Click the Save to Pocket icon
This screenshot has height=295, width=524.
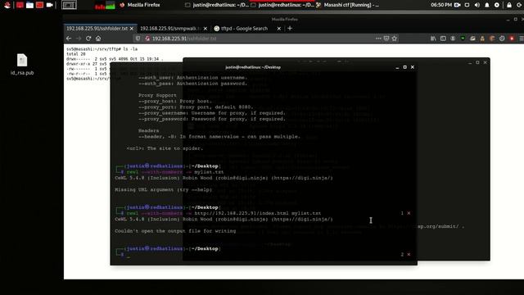(386, 39)
